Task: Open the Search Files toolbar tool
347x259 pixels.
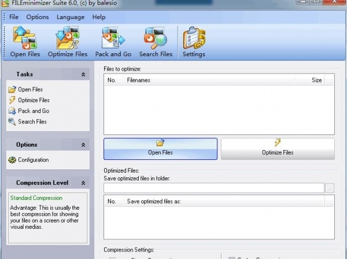Action: point(156,42)
